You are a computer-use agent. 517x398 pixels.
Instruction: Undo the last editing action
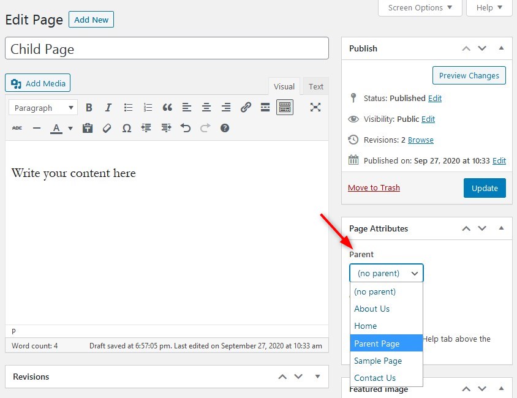185,128
